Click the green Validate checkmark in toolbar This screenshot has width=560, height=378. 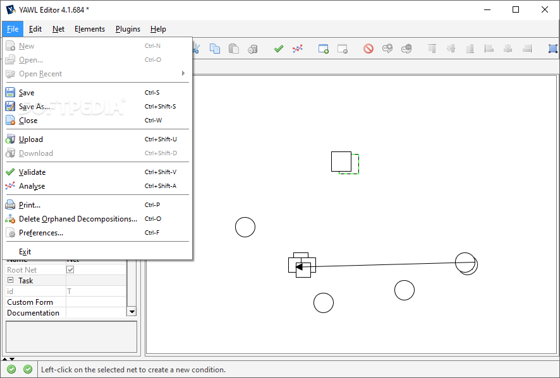279,49
